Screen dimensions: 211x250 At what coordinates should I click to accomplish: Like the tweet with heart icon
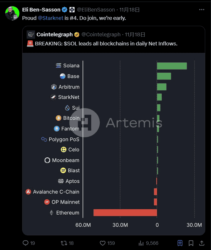(103, 243)
